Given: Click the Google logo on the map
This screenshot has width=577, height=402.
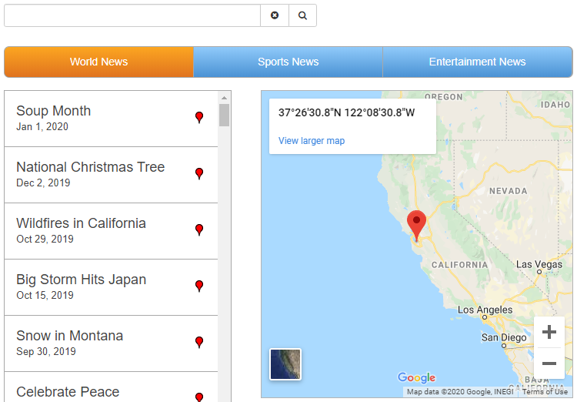Looking at the screenshot, I should pos(416,377).
